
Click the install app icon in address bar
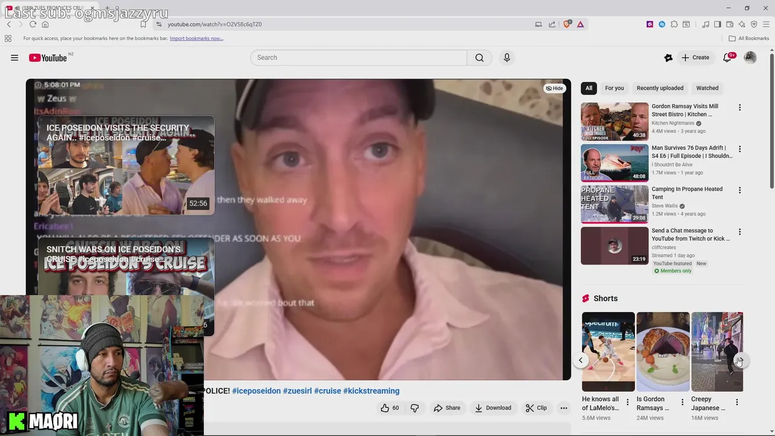[538, 24]
